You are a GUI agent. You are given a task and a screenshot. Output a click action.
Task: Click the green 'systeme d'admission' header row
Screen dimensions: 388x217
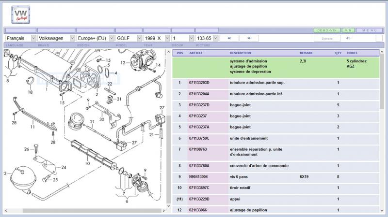tap(276, 68)
